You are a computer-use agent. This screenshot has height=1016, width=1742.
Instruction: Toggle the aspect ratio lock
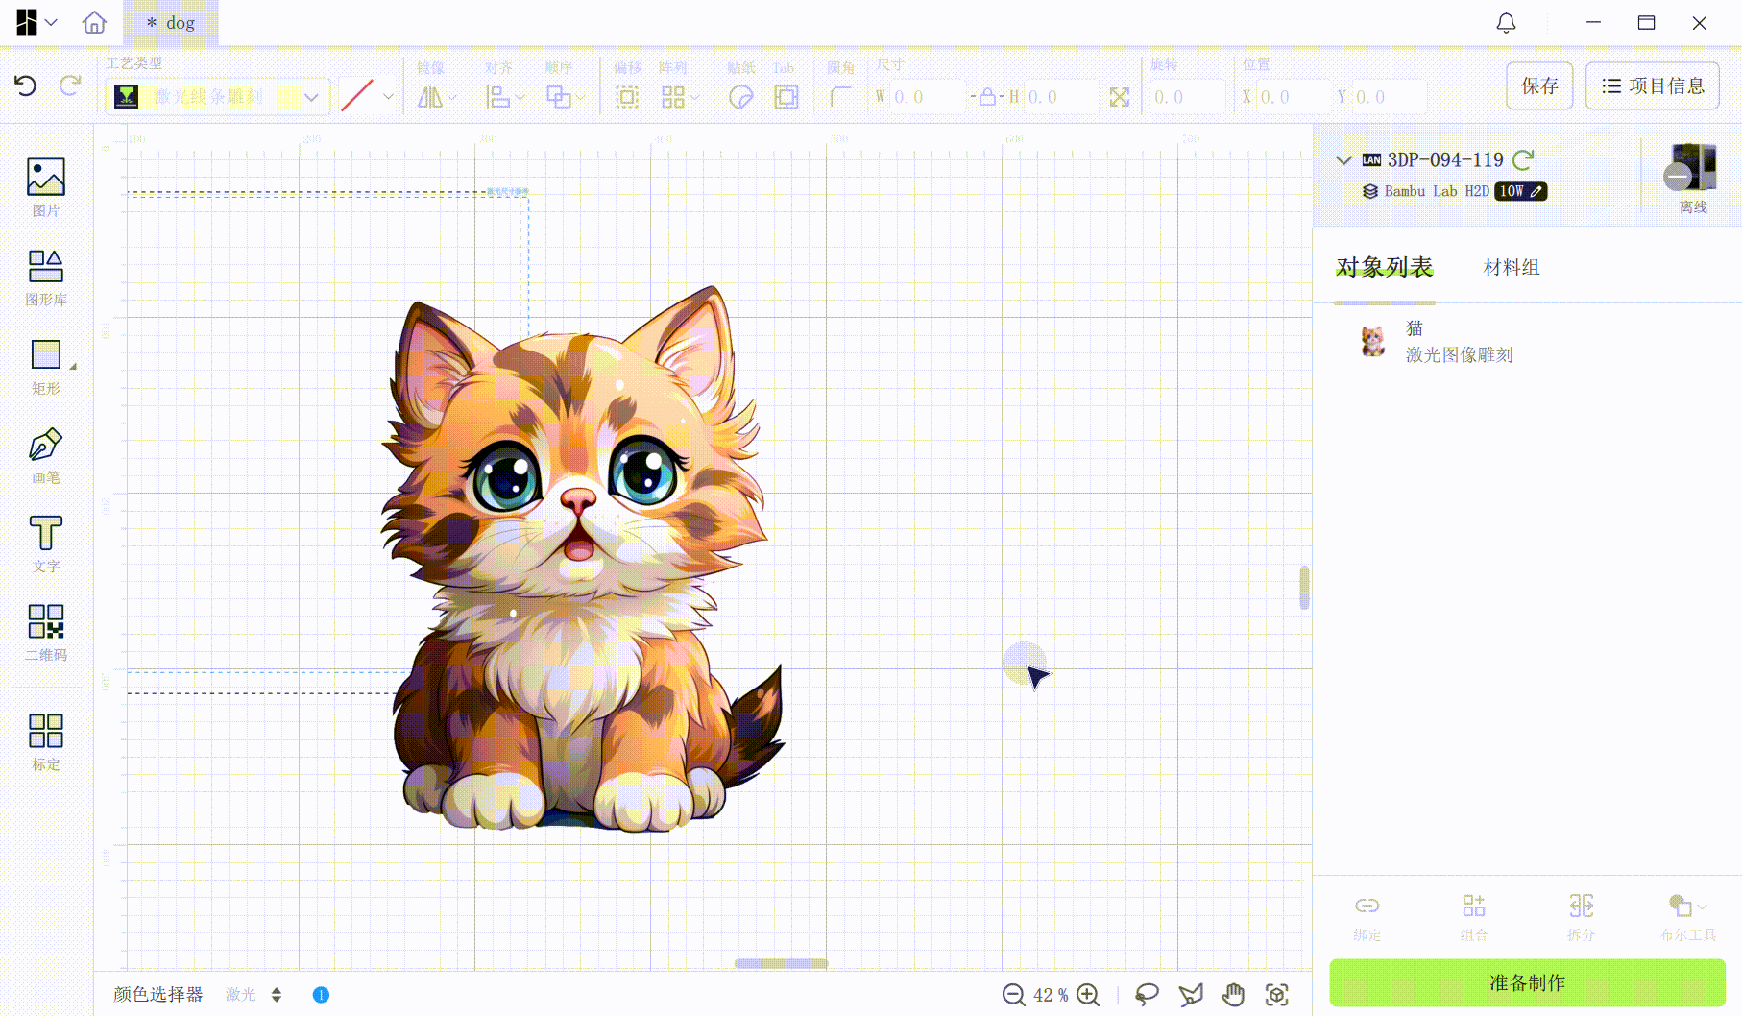pyautogui.click(x=987, y=97)
